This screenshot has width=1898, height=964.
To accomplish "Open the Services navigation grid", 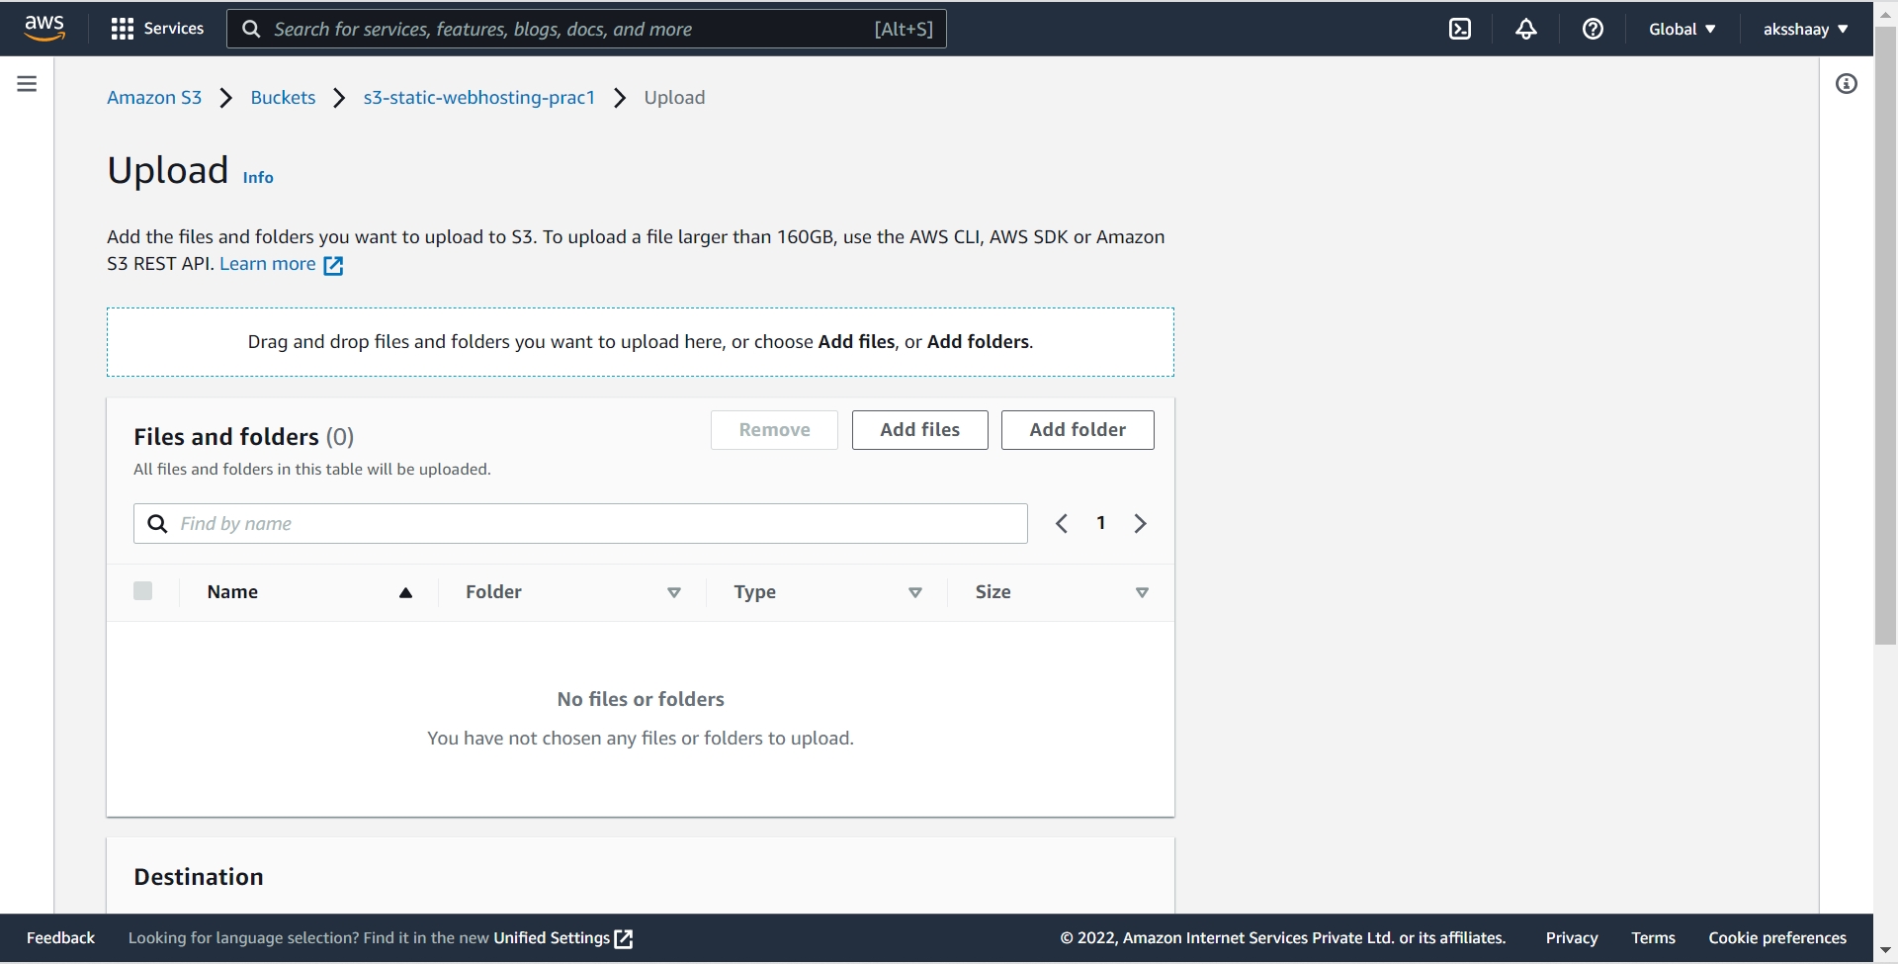I will pos(155,28).
